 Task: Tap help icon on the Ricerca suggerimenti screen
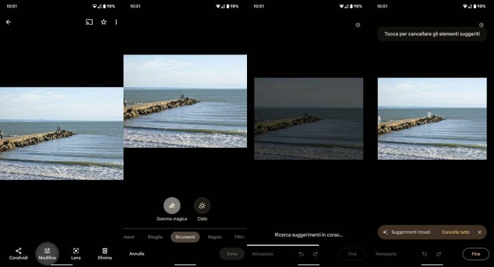tap(358, 25)
